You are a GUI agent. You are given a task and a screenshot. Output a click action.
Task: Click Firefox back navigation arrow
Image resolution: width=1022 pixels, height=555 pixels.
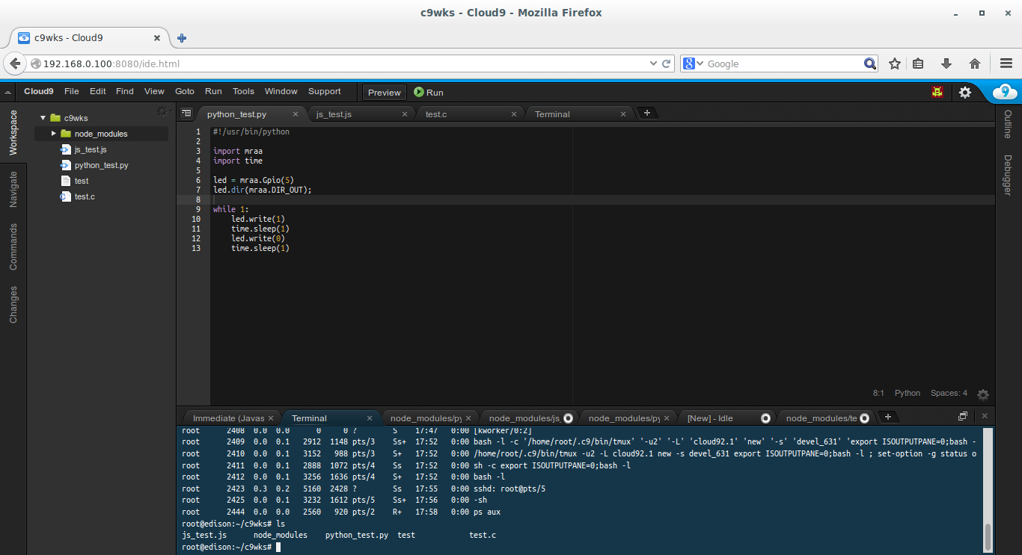coord(14,63)
